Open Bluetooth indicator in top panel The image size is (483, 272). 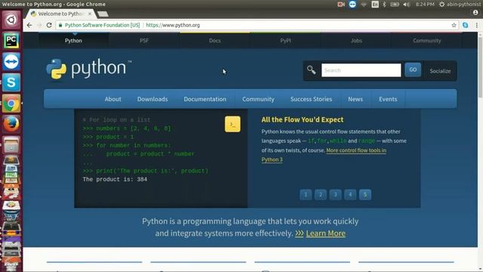click(384, 5)
